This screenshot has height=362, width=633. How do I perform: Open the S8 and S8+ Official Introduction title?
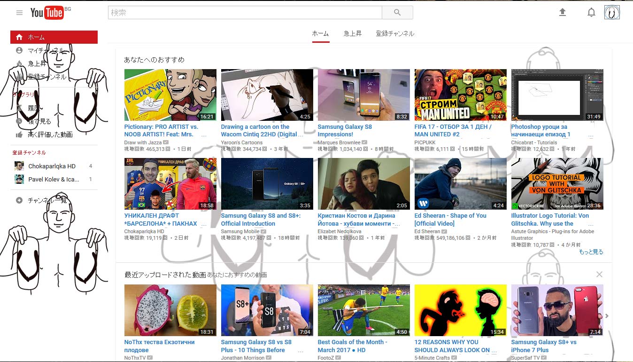coord(261,220)
